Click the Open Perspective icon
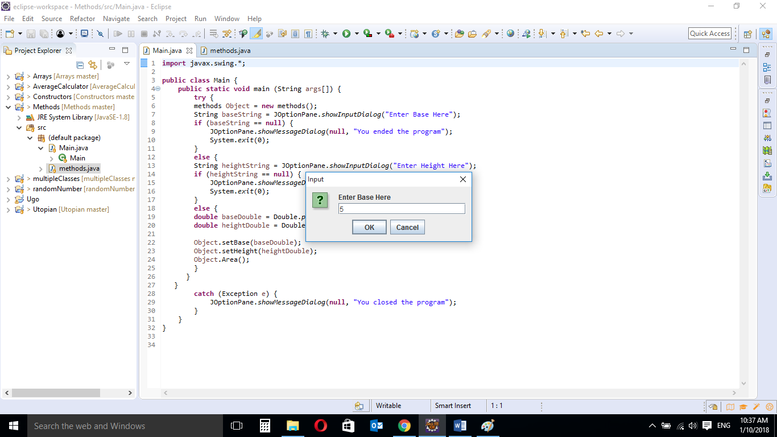 pyautogui.click(x=748, y=34)
